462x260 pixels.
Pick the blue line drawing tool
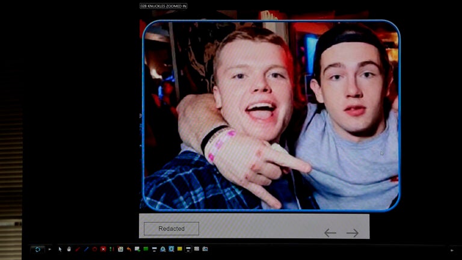coord(86,249)
